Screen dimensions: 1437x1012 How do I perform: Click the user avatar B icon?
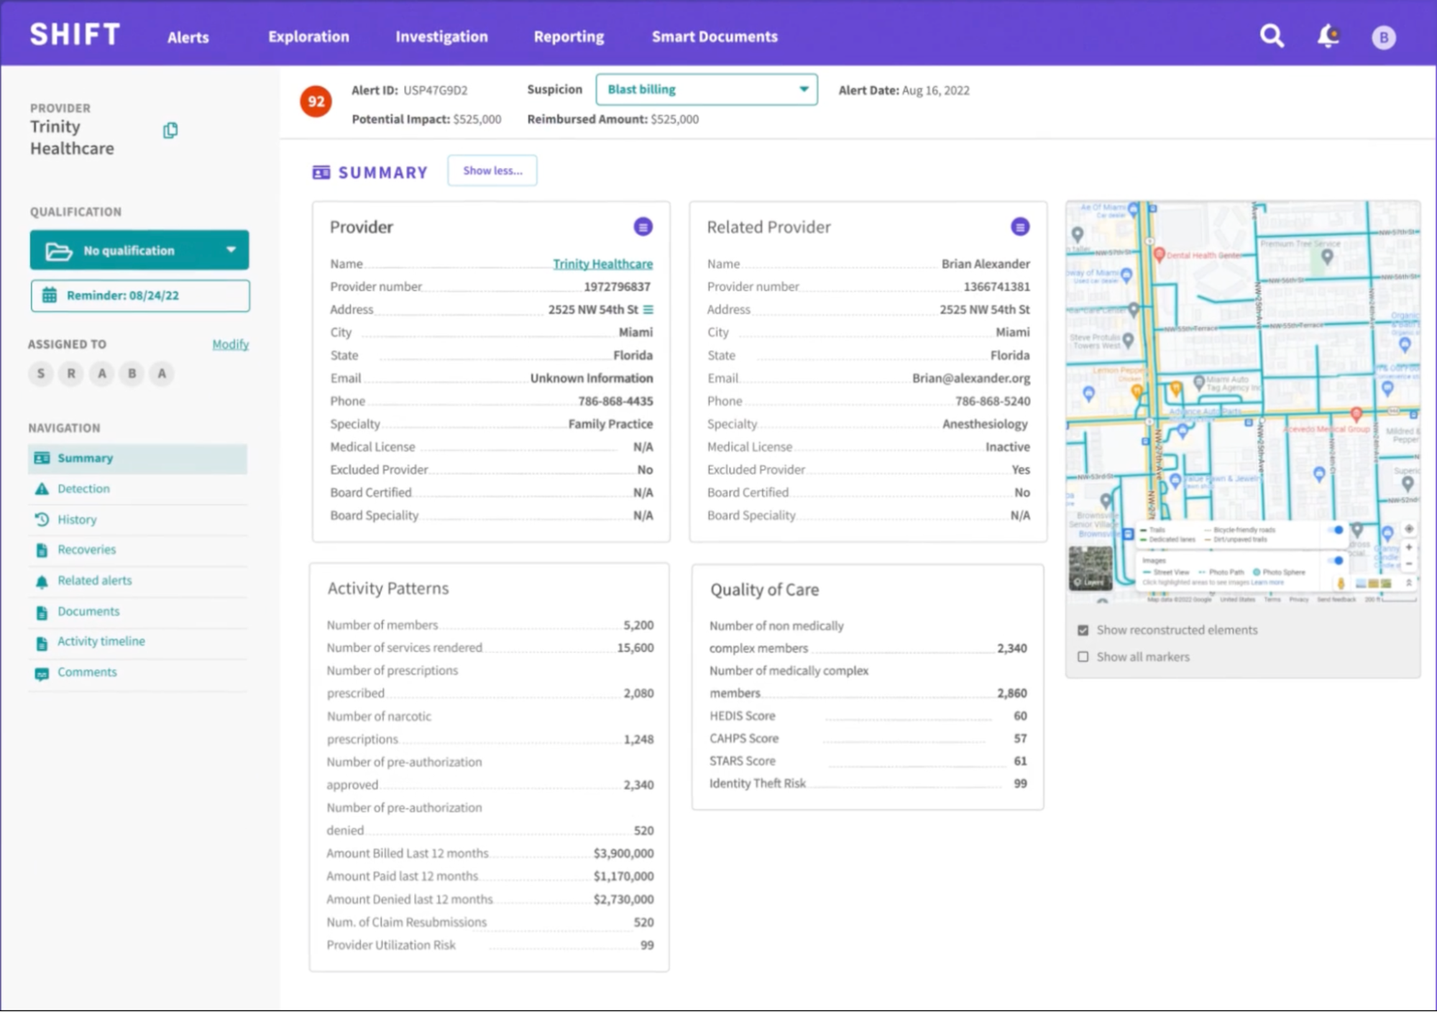click(x=1383, y=37)
